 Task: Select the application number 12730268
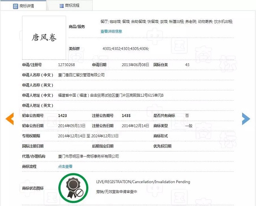point(66,64)
